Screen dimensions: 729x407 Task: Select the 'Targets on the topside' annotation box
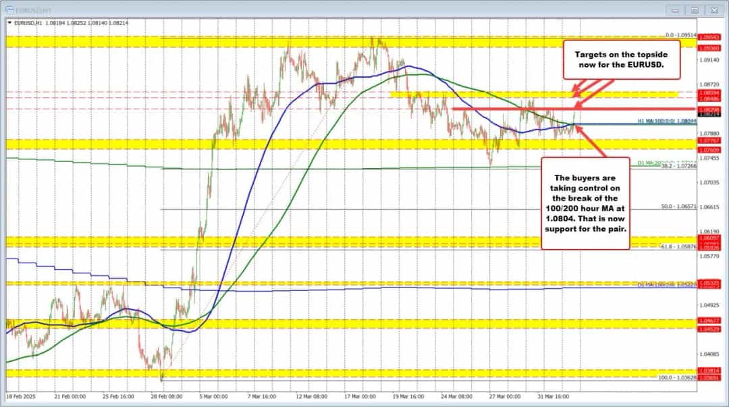[620, 59]
